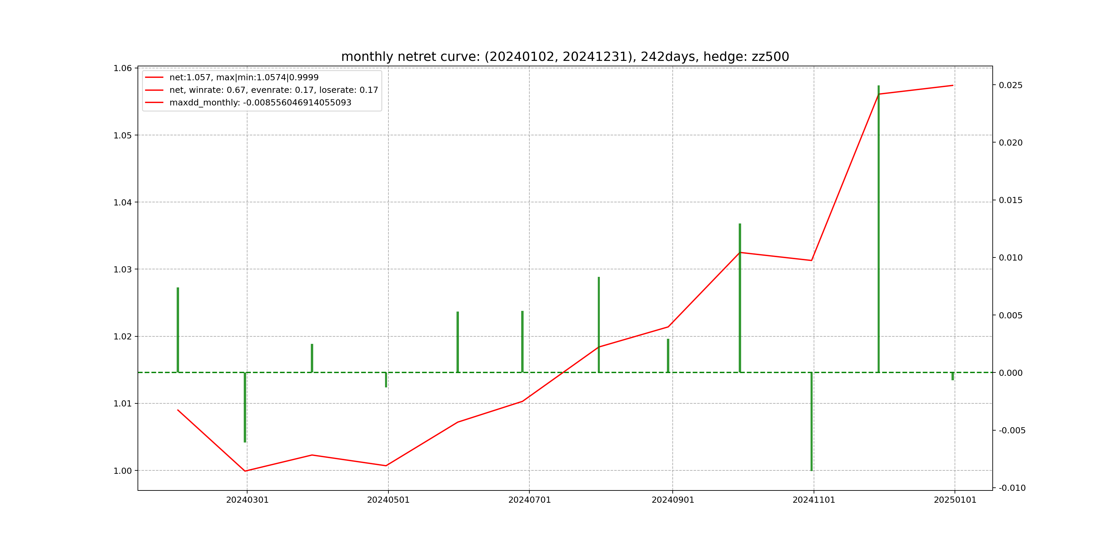1103x551 pixels.
Task: Click the winrate legend entry text
Action: (x=274, y=90)
